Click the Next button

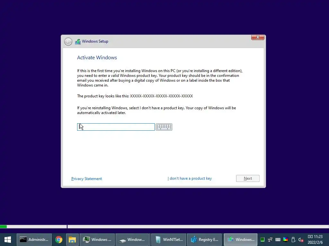(248, 178)
